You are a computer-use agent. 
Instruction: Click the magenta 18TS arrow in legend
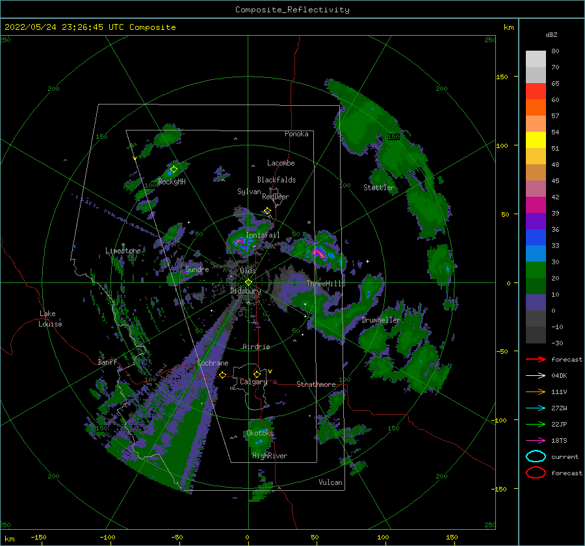(x=536, y=440)
